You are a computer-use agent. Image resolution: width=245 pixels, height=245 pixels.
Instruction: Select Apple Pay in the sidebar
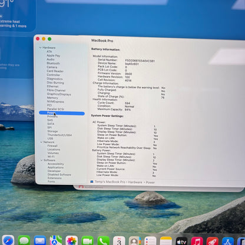click(54, 55)
